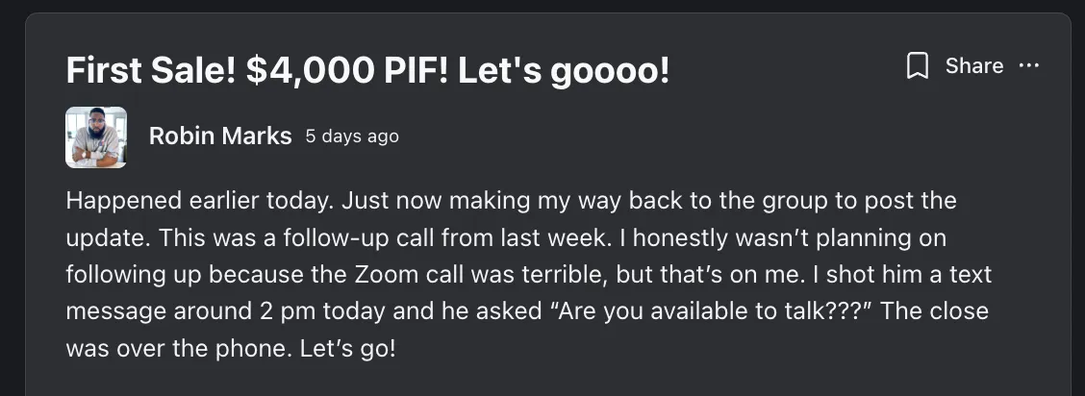Viewport: 1085px width, 396px height.
Task: Click the Share button
Action: click(973, 66)
